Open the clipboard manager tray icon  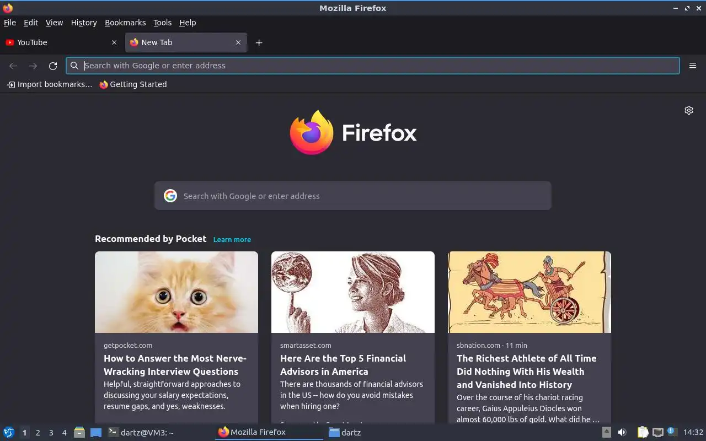pos(643,432)
